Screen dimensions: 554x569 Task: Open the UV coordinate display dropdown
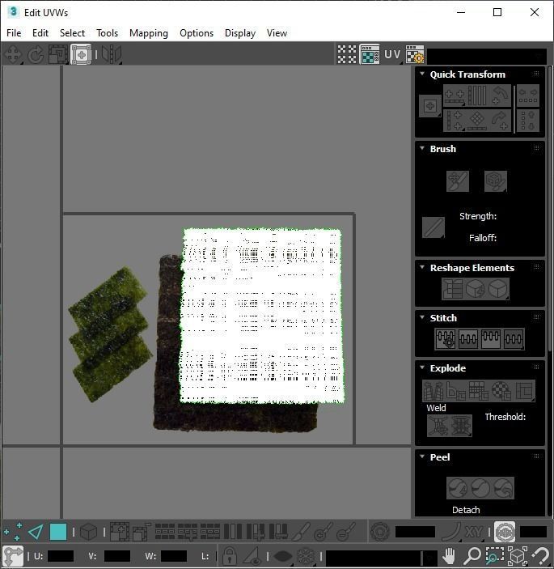click(393, 54)
